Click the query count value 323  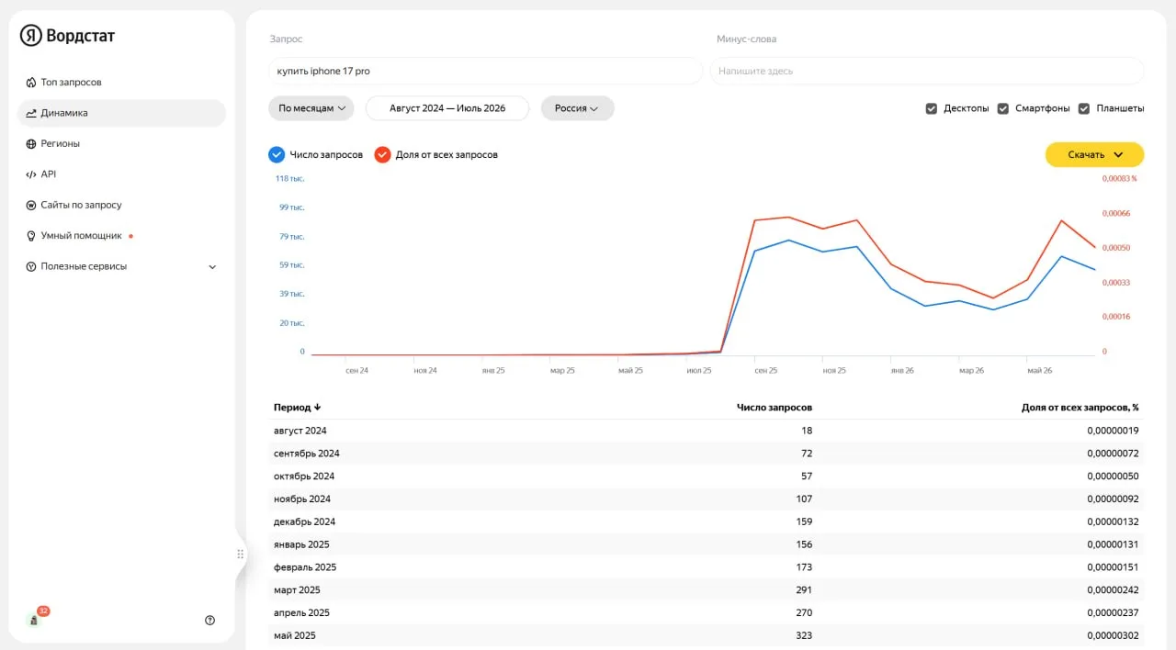pos(804,635)
